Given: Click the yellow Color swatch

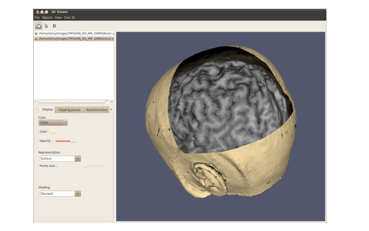Looking at the screenshot, I should [x=53, y=132].
